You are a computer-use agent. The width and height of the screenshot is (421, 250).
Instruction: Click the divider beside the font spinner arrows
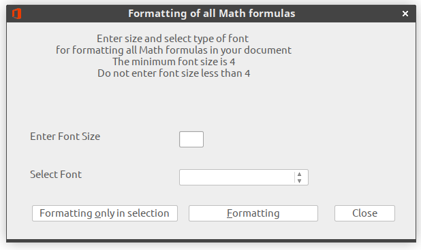tap(294, 177)
